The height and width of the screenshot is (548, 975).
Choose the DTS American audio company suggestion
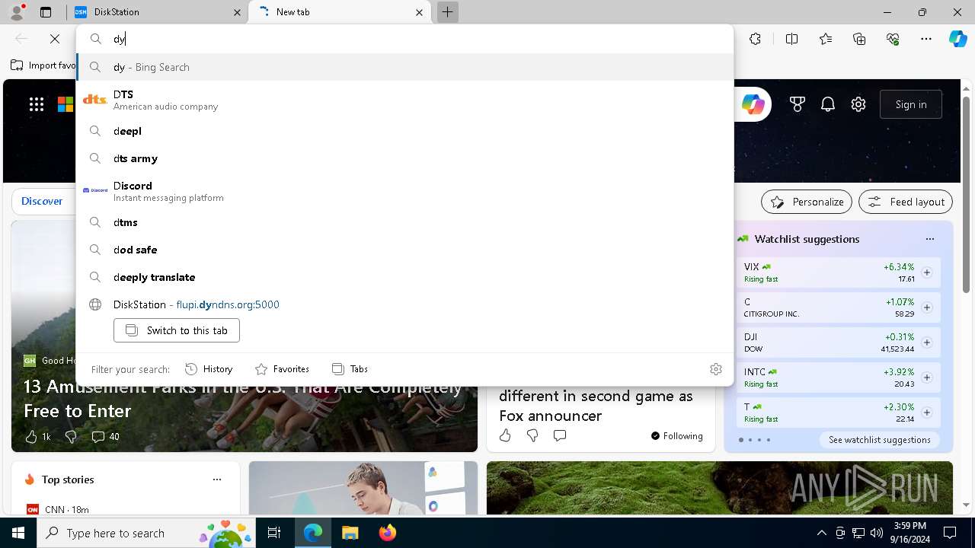tap(404, 100)
